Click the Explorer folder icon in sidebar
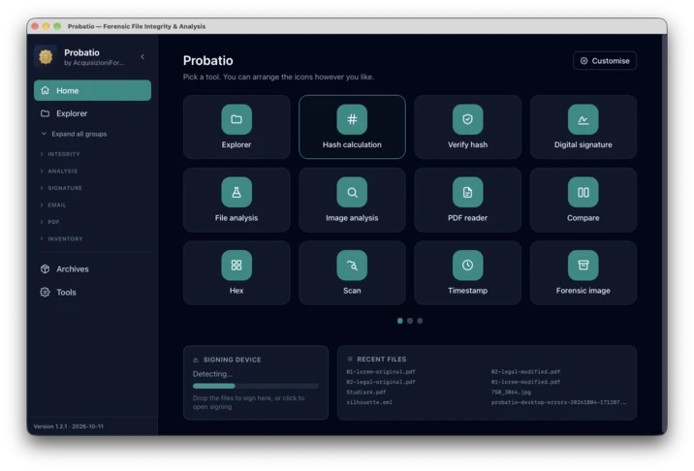Viewport: 694px width, 471px height. pyautogui.click(x=45, y=113)
